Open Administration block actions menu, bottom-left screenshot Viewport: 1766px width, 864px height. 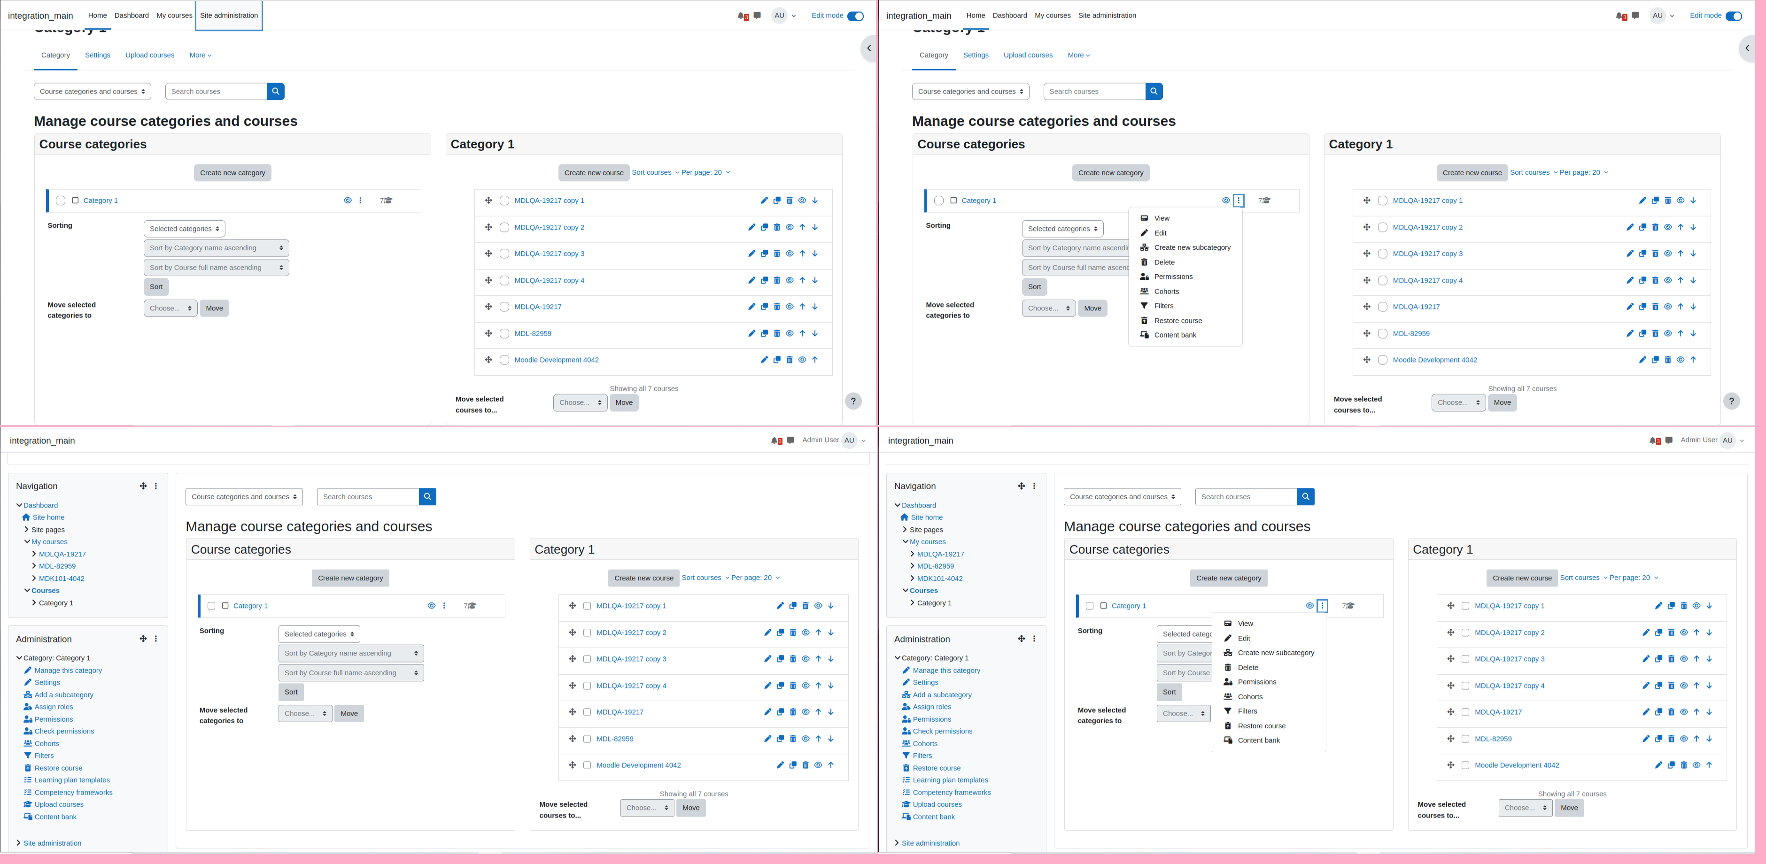(156, 639)
